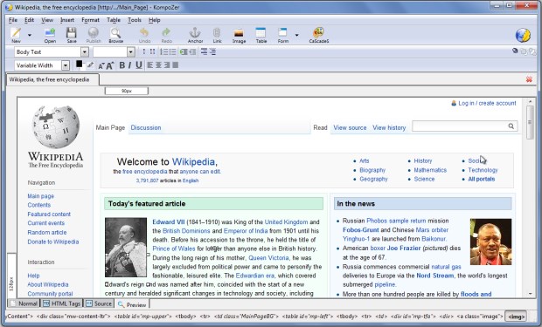This screenshot has height=327, width=542.
Task: Switch to Normal edit mode tab
Action: (x=24, y=303)
